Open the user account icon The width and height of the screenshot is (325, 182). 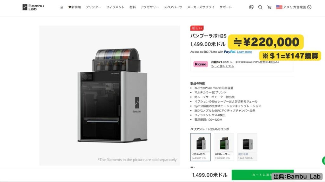tap(251, 7)
